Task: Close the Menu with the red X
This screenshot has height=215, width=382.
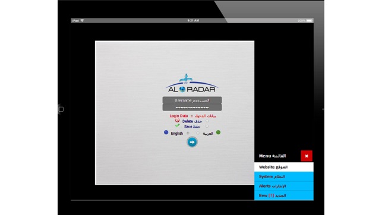Action: [x=307, y=156]
